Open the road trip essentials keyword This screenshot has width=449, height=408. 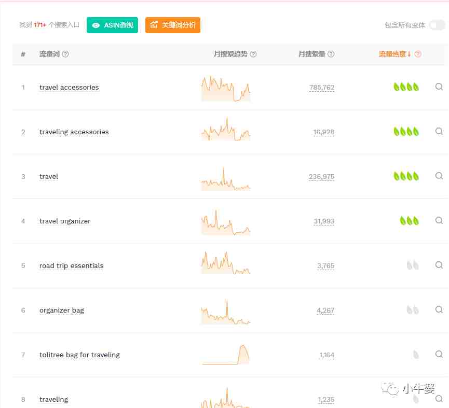point(71,266)
